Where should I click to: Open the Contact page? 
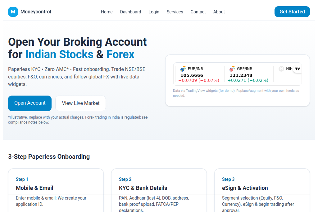(x=198, y=12)
